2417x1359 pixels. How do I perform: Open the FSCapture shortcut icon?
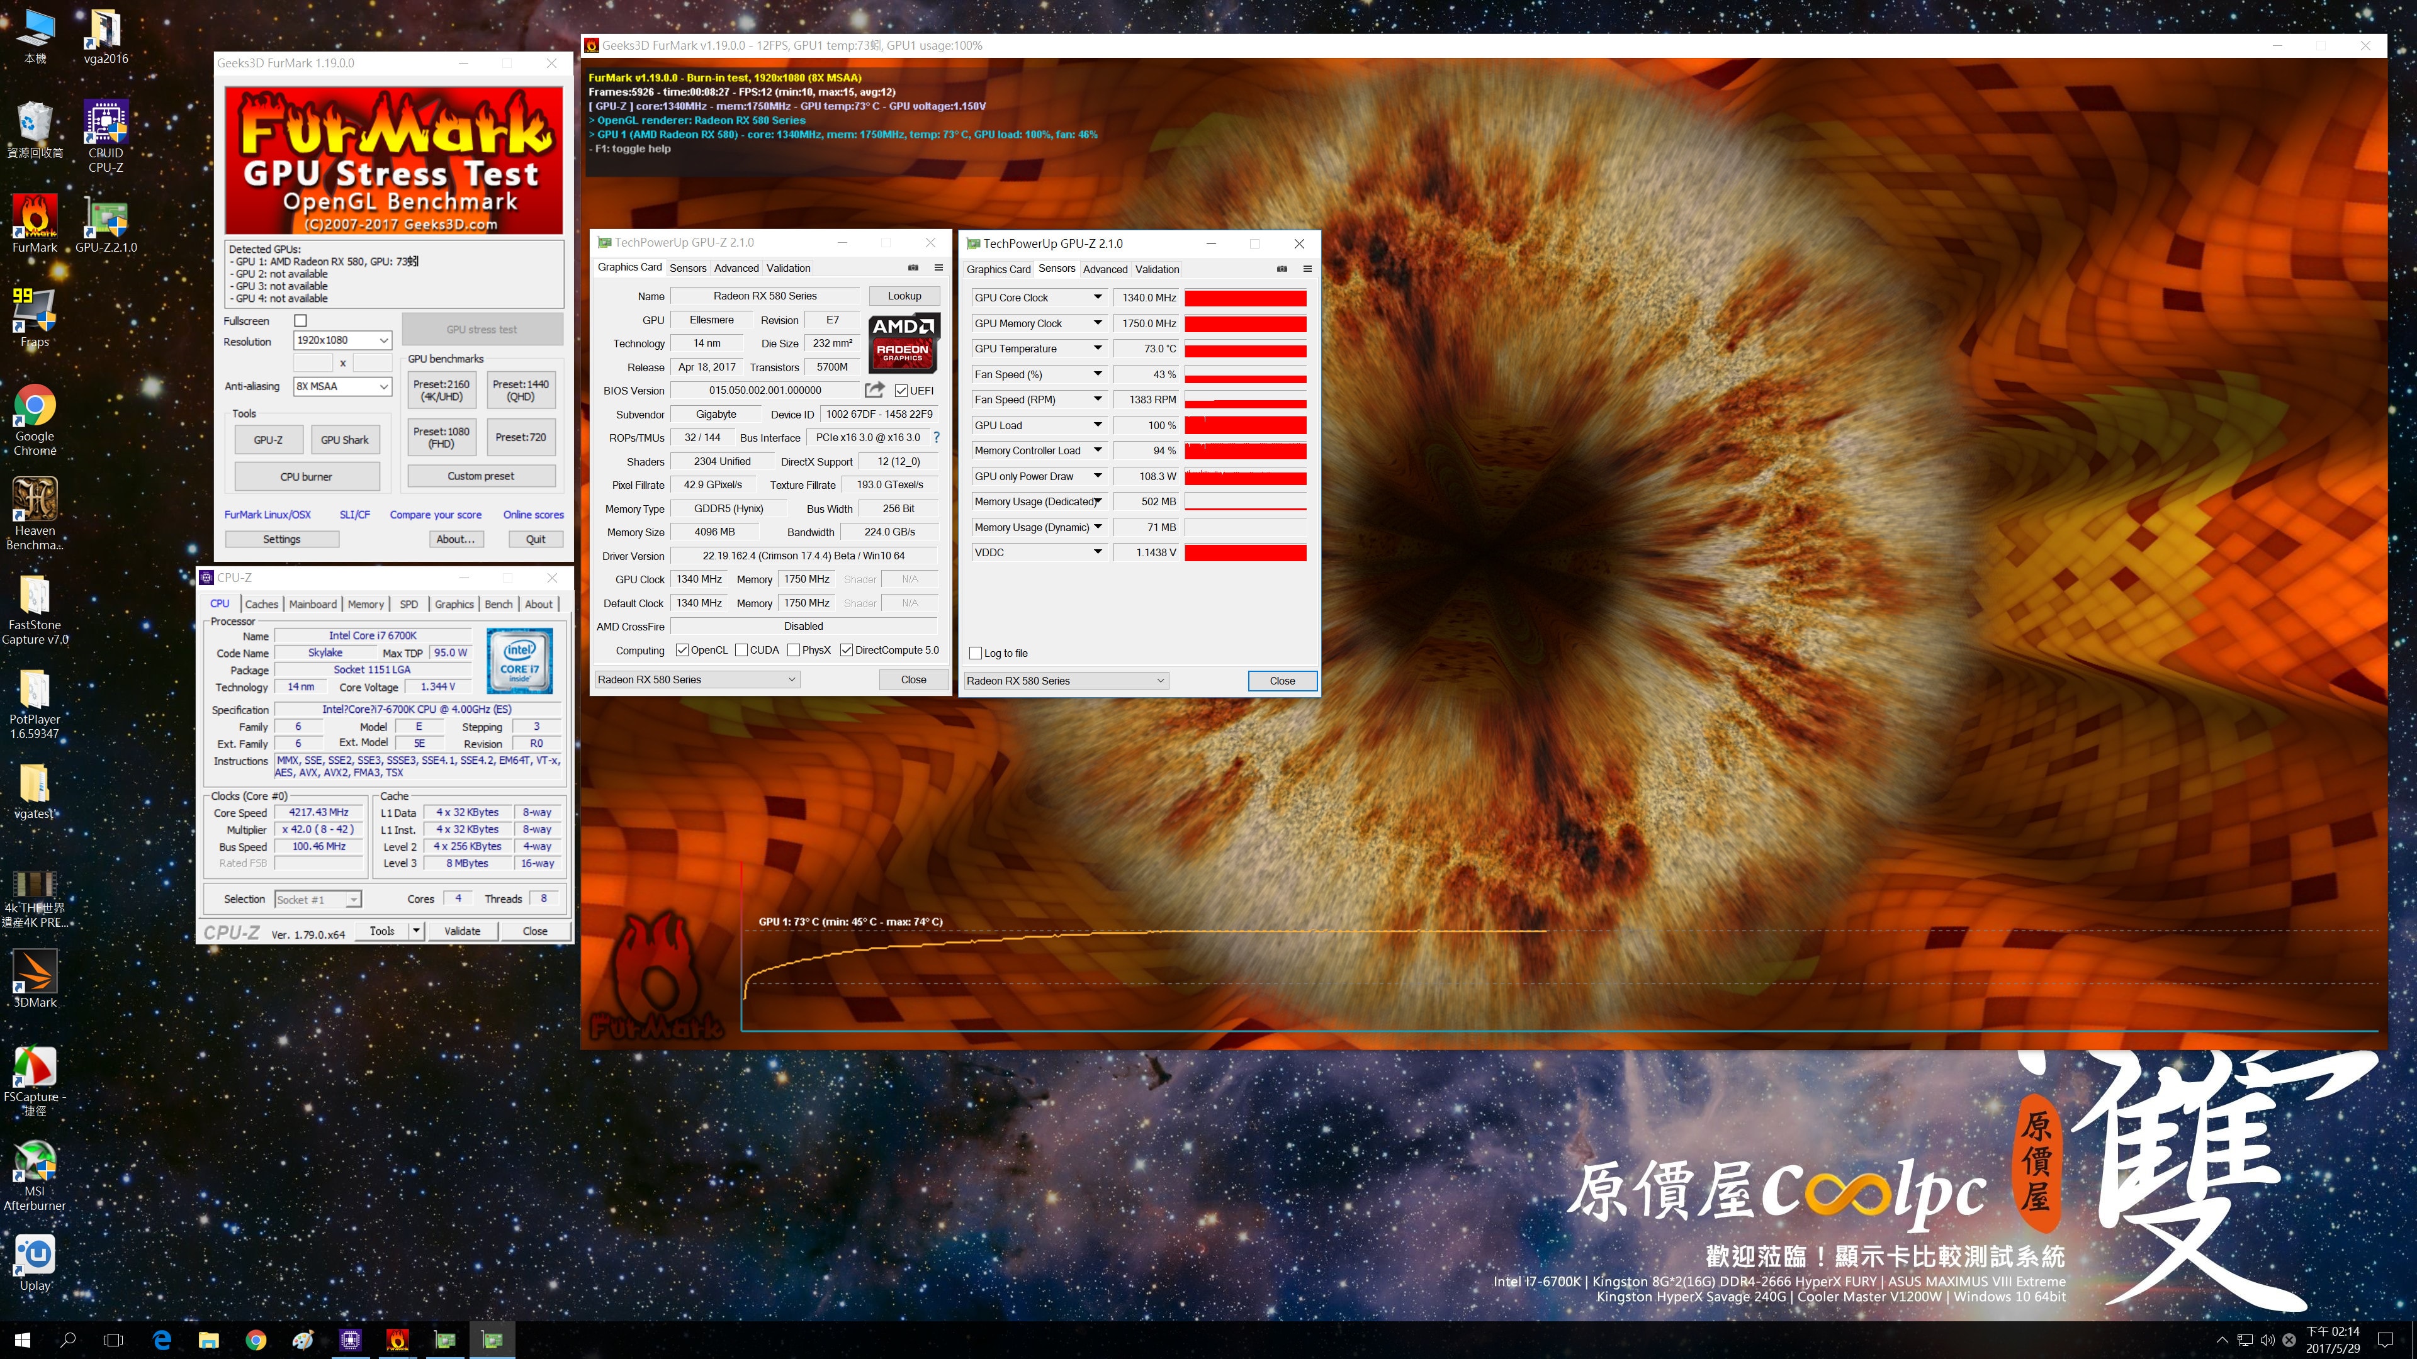(35, 1080)
